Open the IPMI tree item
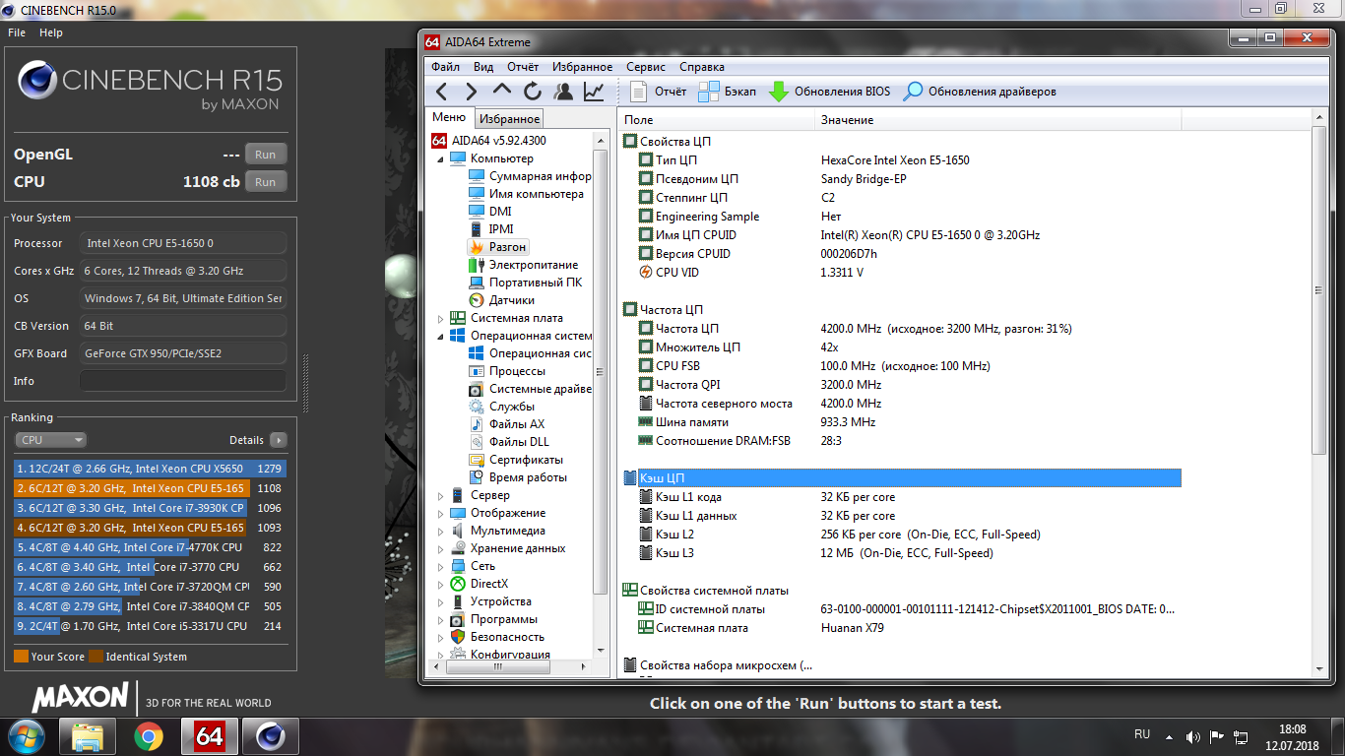 pyautogui.click(x=490, y=229)
